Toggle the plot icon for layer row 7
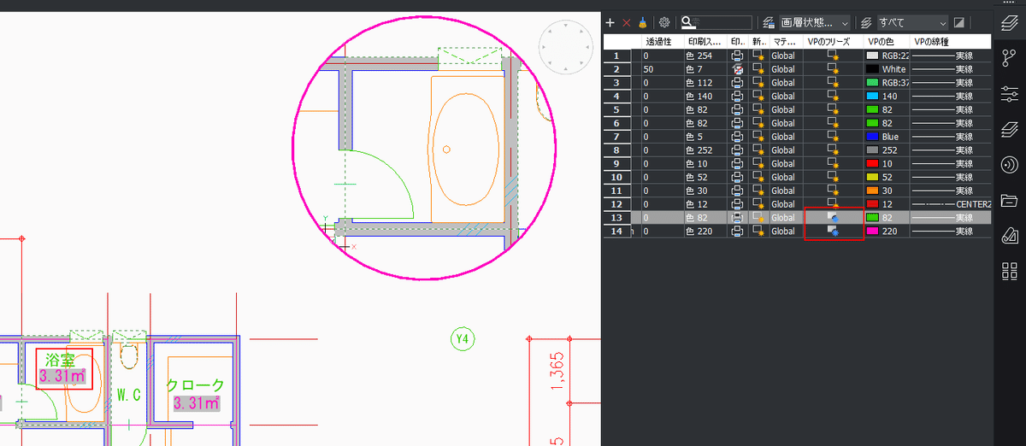The width and height of the screenshot is (1026, 446). 738,137
